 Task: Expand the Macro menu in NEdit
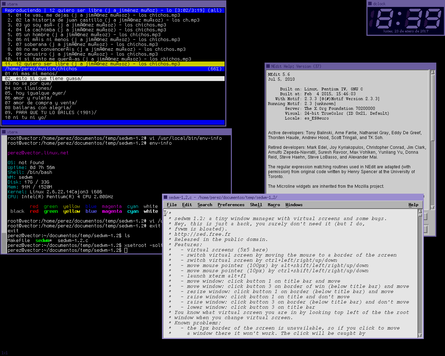tap(274, 205)
